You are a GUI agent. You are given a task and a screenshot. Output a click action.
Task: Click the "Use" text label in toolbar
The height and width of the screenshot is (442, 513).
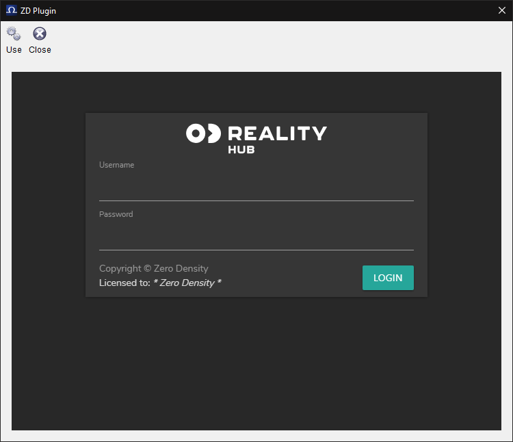14,50
